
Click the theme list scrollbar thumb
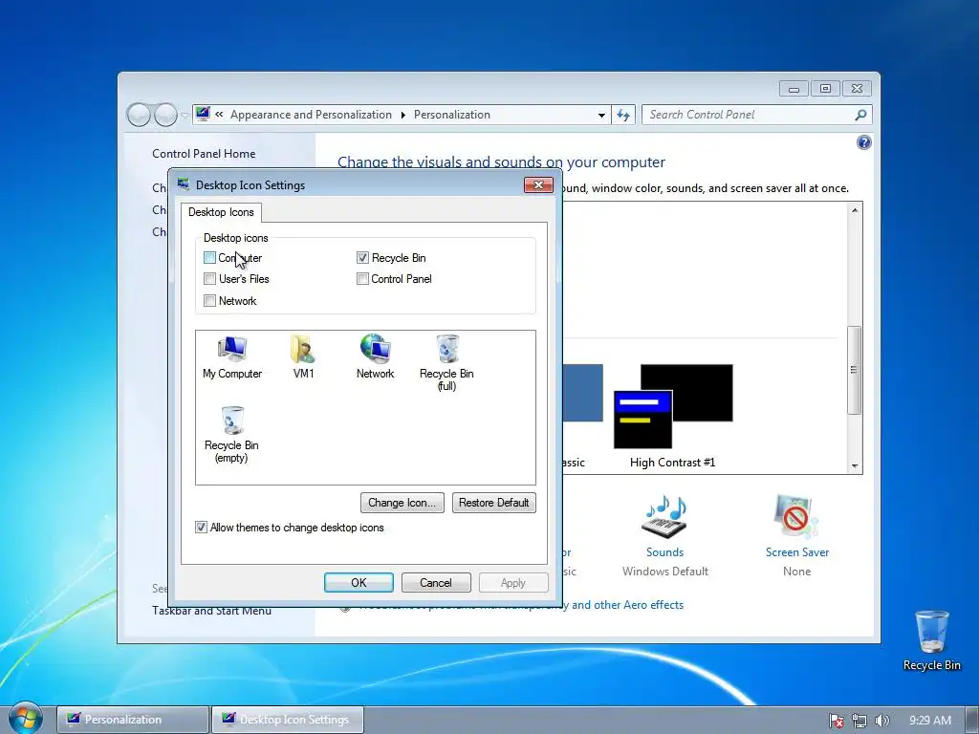(x=854, y=370)
